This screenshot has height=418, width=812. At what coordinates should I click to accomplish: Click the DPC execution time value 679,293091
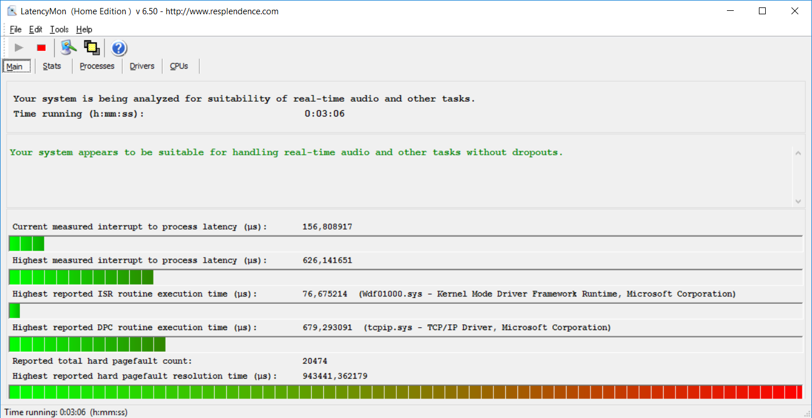[x=327, y=328]
